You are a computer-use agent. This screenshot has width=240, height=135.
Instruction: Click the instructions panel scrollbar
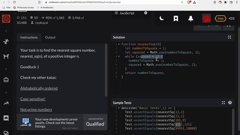[106, 70]
